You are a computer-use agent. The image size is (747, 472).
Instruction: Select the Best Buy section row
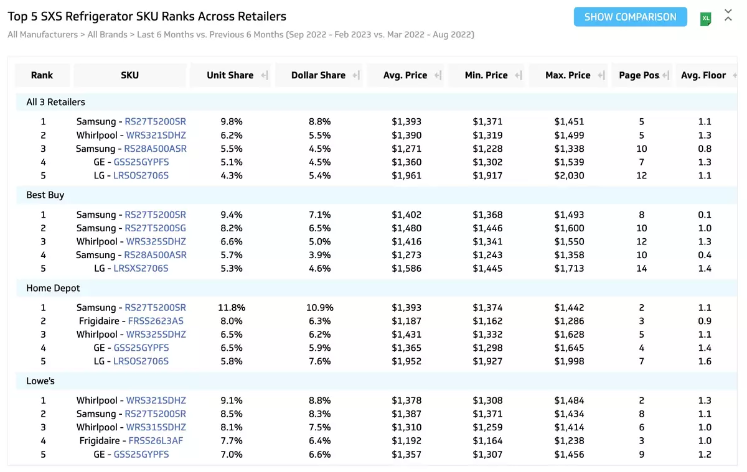click(375, 195)
